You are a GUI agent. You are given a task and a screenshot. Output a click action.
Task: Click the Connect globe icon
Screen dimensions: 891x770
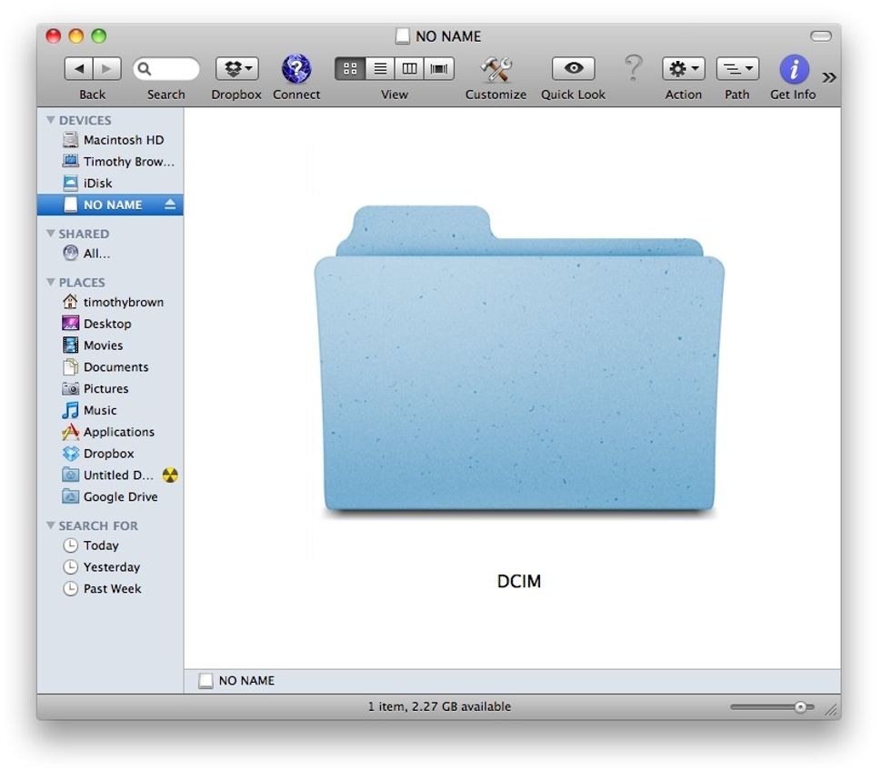click(295, 68)
